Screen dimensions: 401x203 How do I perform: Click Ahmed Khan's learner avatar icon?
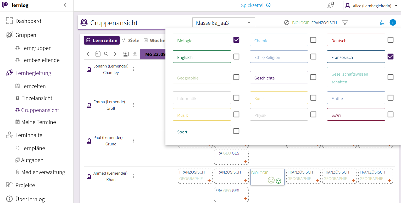click(89, 176)
